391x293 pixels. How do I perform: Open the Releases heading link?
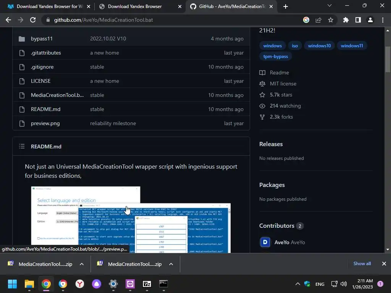(271, 144)
